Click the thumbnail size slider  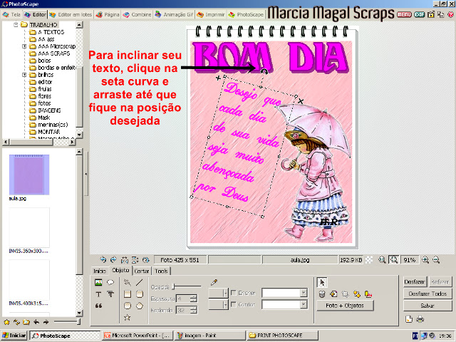[78, 321]
